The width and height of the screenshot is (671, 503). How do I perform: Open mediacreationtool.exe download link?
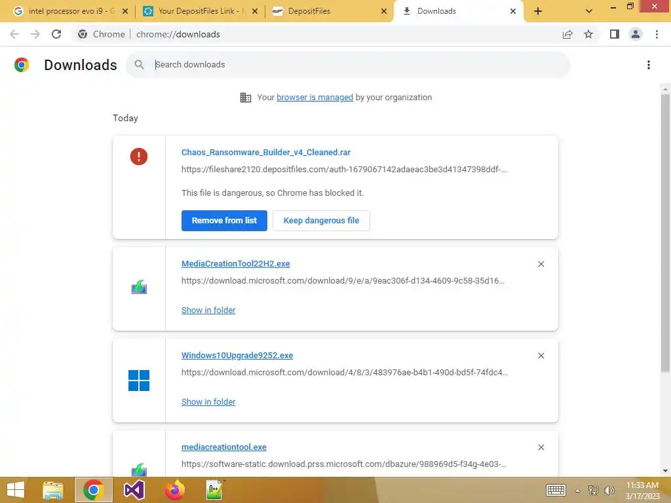(x=224, y=447)
